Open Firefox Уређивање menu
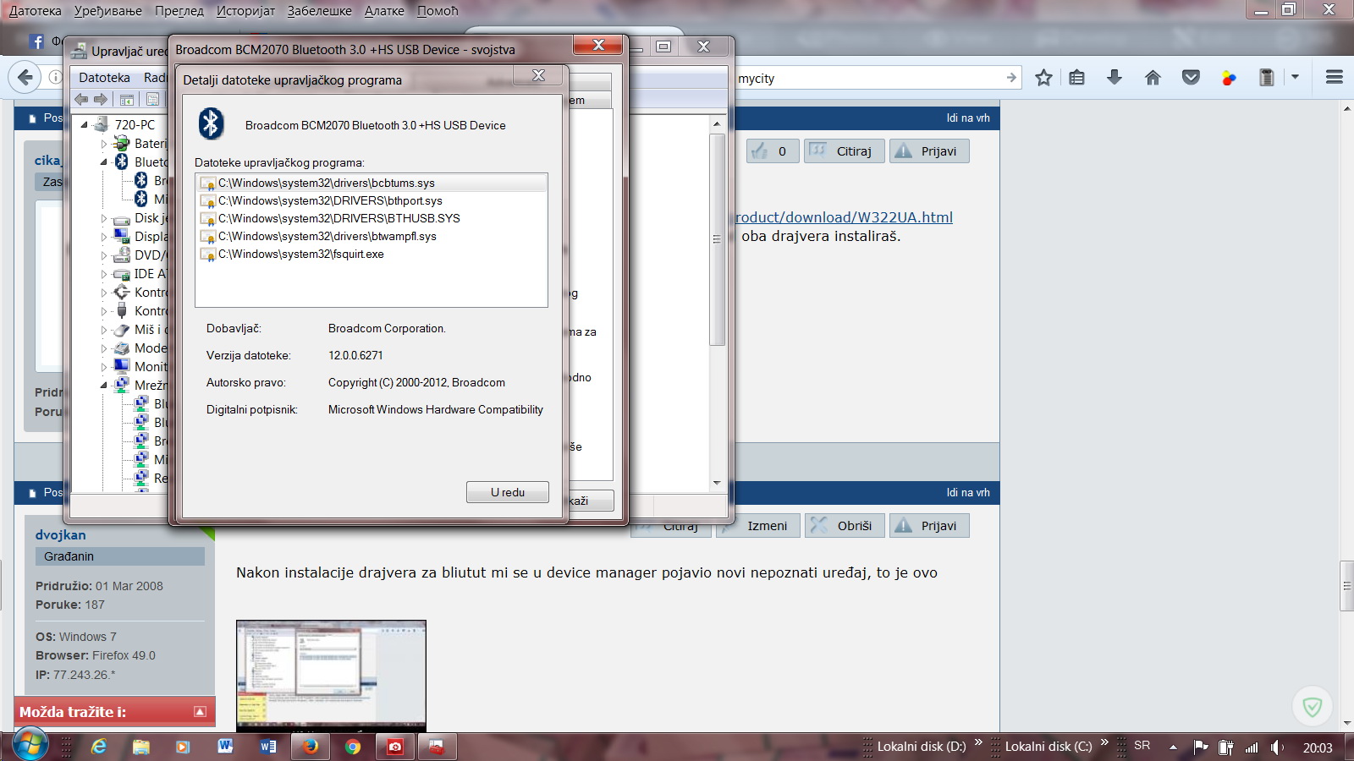 [107, 11]
